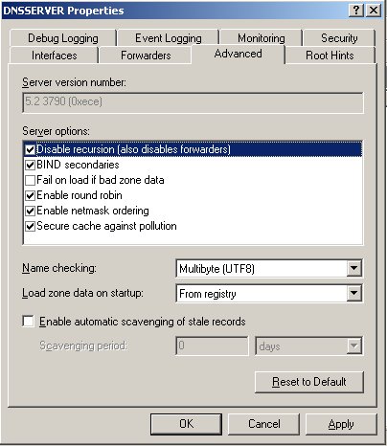Click the Name checking label
387x446 pixels.
pos(59,268)
